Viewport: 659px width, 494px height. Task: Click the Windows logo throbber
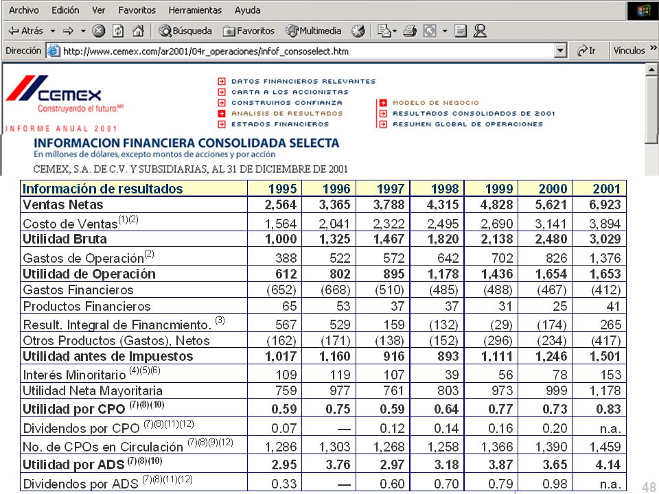point(643,11)
